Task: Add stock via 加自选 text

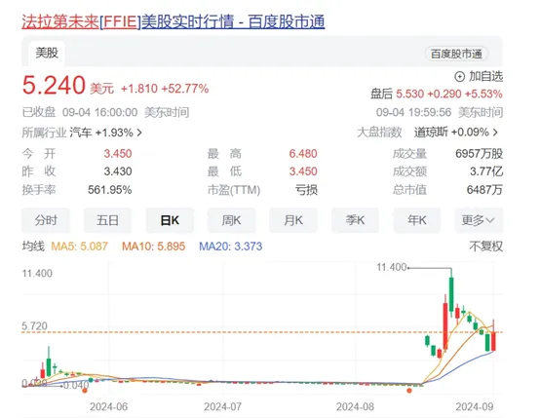Action: (x=485, y=76)
